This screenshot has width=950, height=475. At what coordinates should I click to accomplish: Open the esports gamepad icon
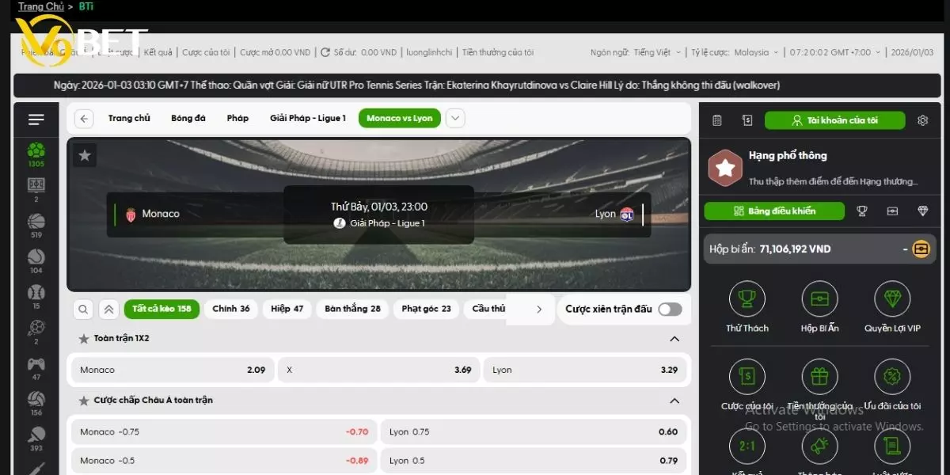click(36, 363)
